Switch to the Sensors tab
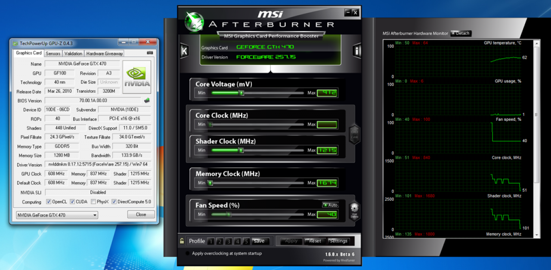This screenshot has height=270, width=551. coord(53,54)
